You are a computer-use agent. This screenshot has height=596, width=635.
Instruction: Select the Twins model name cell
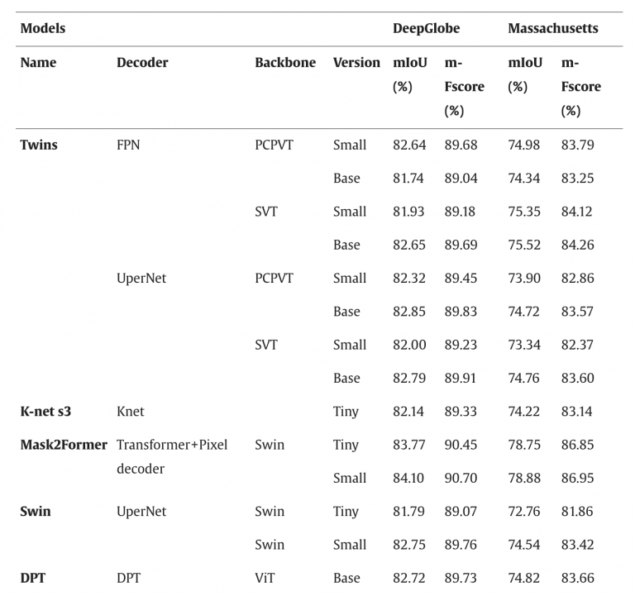click(39, 145)
